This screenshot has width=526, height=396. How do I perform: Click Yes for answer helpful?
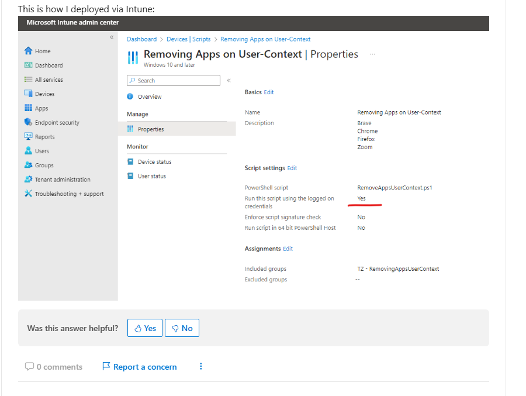click(x=145, y=328)
